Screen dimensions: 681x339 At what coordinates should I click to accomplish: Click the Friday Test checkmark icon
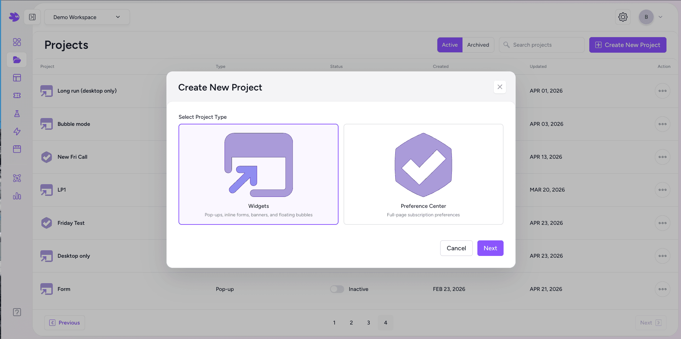(46, 223)
